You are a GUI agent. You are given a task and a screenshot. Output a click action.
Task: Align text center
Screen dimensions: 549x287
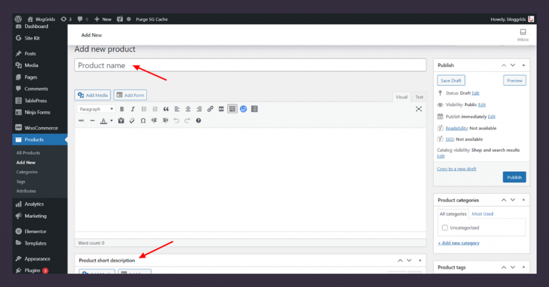(x=188, y=109)
